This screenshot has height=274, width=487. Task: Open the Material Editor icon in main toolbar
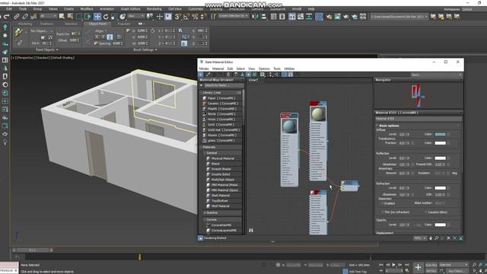(319, 17)
